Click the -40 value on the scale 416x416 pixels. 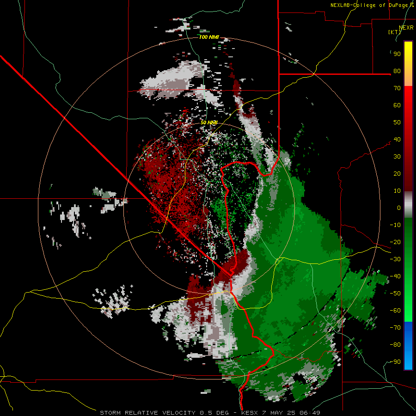click(x=395, y=276)
